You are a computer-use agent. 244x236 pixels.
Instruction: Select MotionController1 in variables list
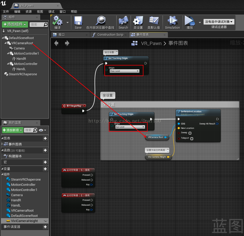click(24, 190)
